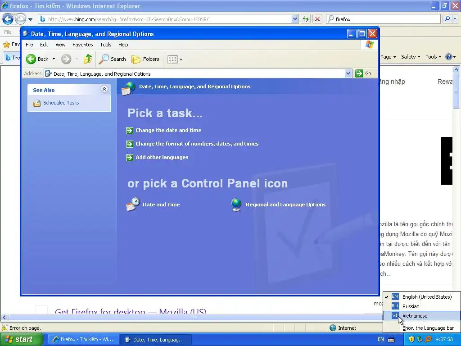Viewport: 461px width, 346px height.
Task: Select Russian input language
Action: click(x=422, y=306)
